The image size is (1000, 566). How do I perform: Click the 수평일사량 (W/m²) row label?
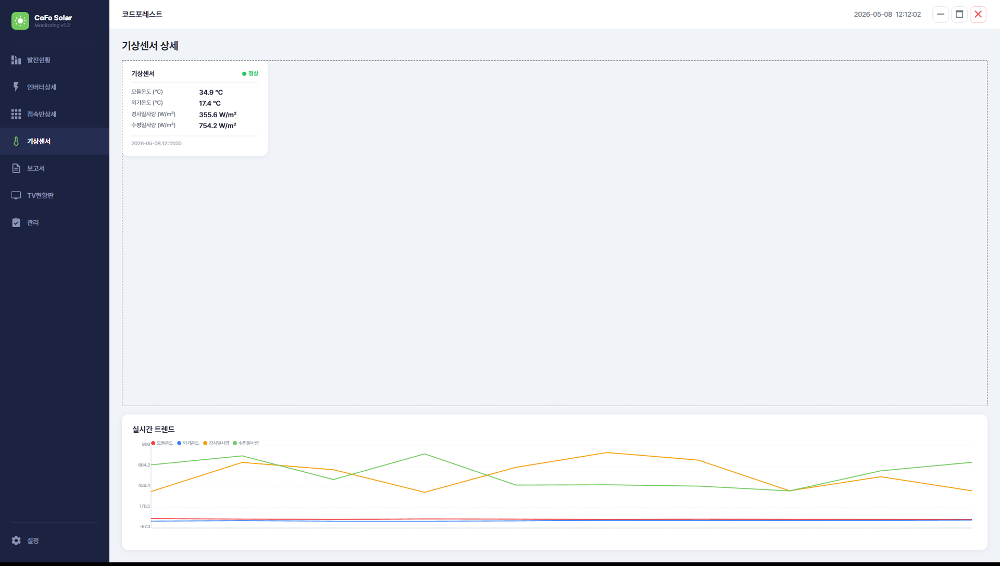coord(153,125)
